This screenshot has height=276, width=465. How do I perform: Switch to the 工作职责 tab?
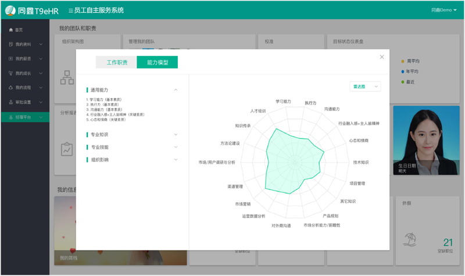coord(116,62)
